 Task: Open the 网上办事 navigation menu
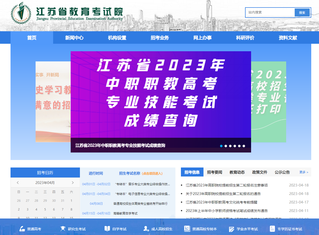(202, 38)
